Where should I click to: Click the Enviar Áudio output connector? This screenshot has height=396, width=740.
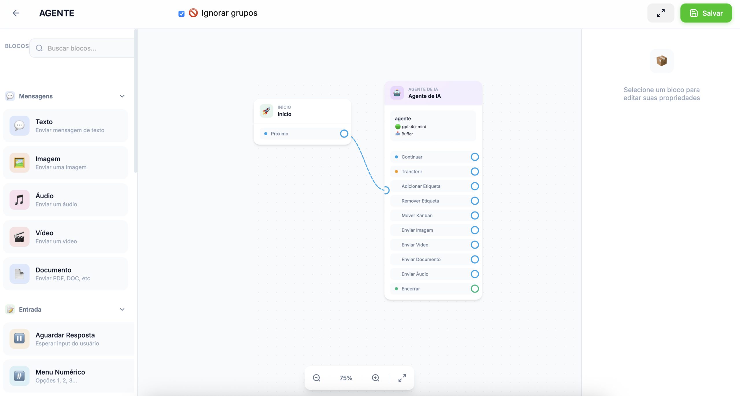[x=475, y=274]
